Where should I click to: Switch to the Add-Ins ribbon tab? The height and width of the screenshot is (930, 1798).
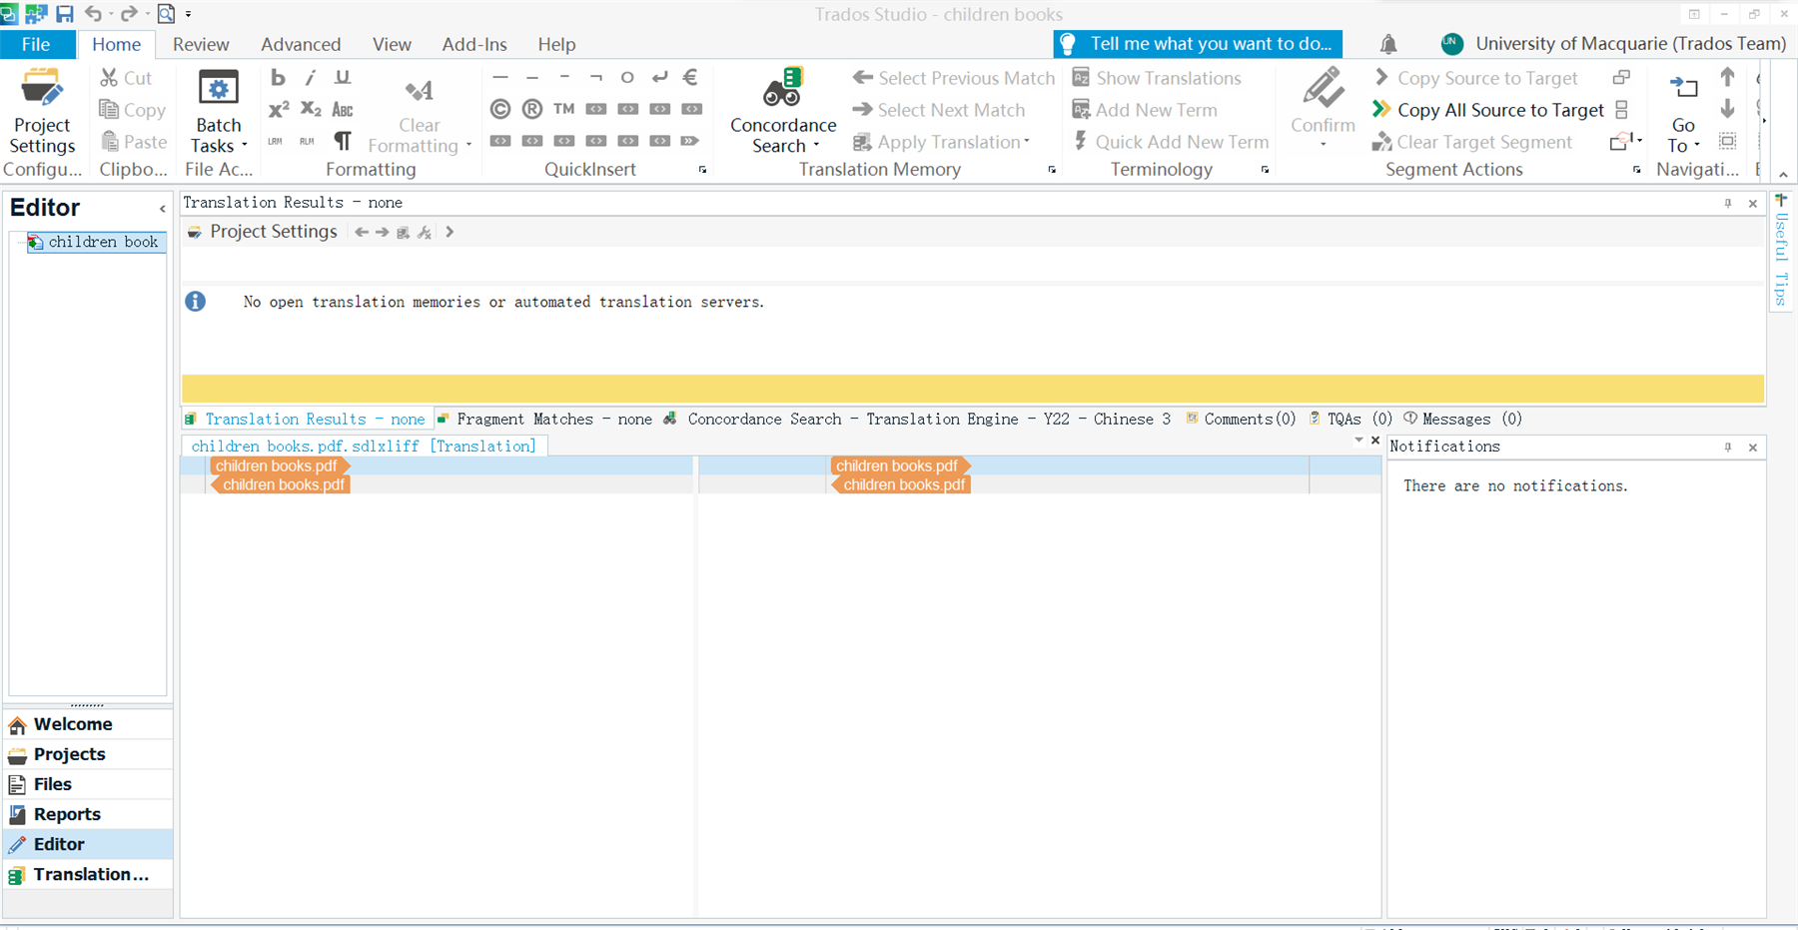click(474, 44)
